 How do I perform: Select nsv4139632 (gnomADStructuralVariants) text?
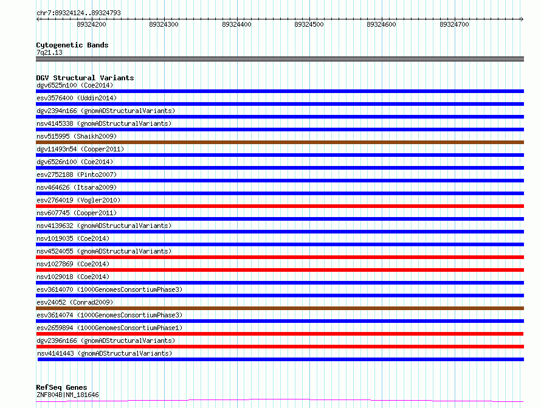pyautogui.click(x=104, y=226)
